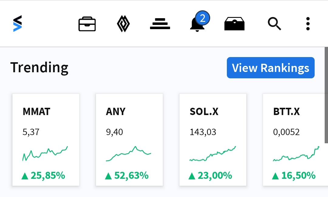Click the search magnifier icon
The width and height of the screenshot is (328, 197).
click(274, 24)
